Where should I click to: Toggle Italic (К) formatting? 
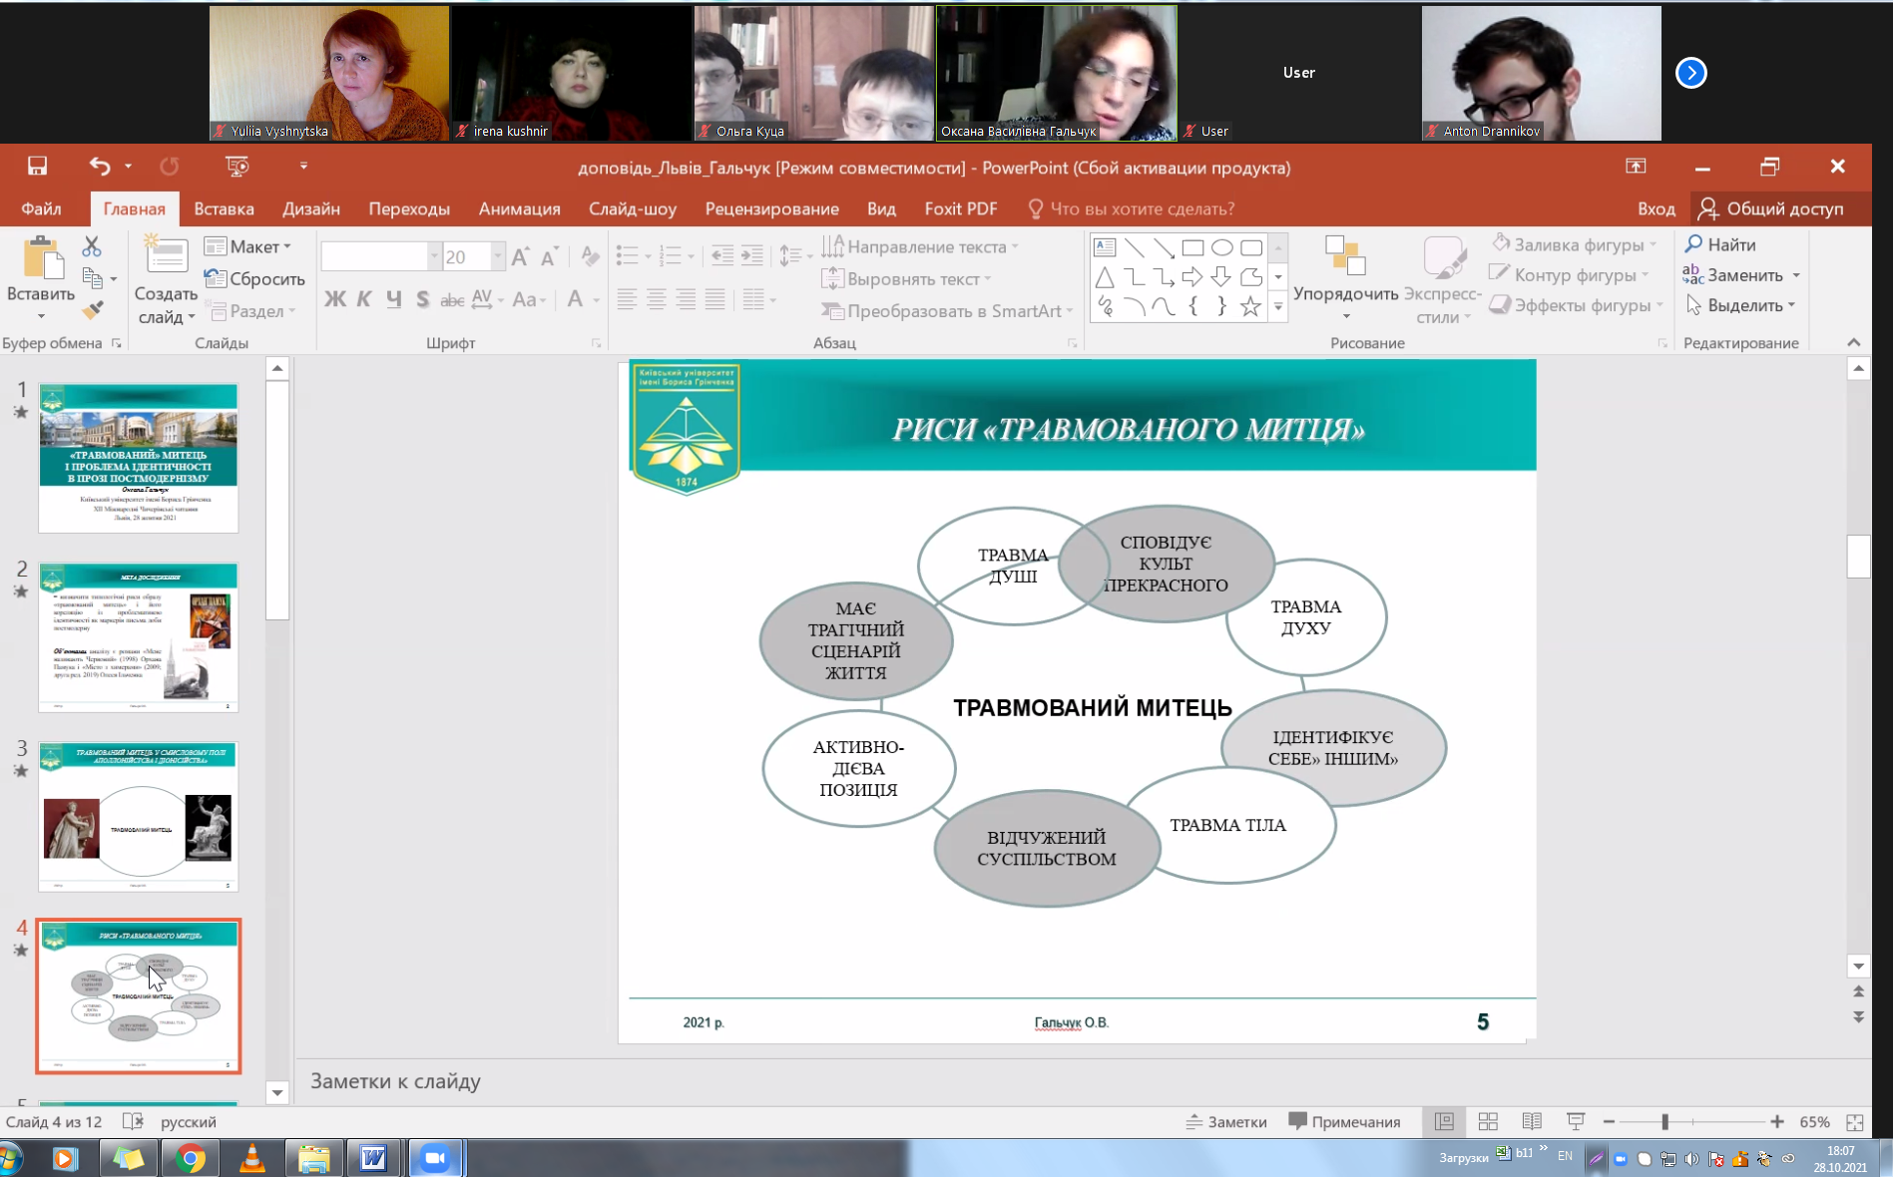point(364,299)
